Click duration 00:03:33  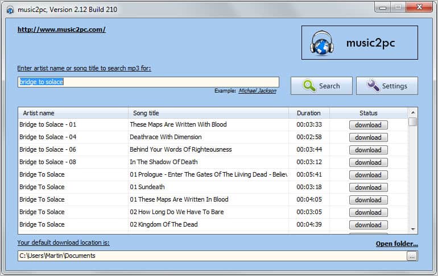click(309, 124)
